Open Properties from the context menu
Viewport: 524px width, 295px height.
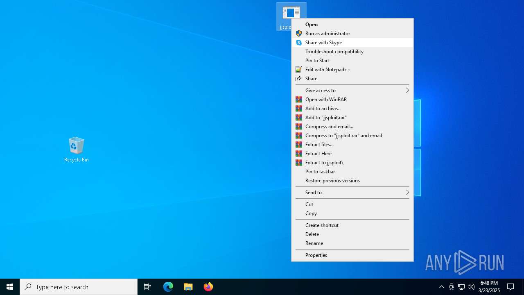coord(352,255)
